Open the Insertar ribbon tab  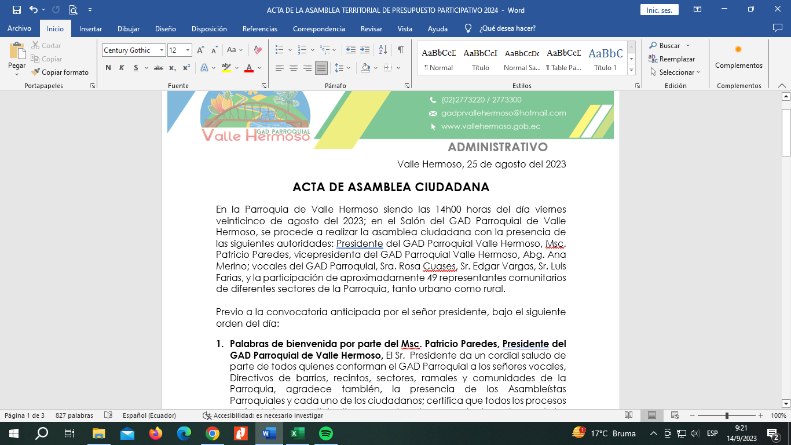coord(90,29)
